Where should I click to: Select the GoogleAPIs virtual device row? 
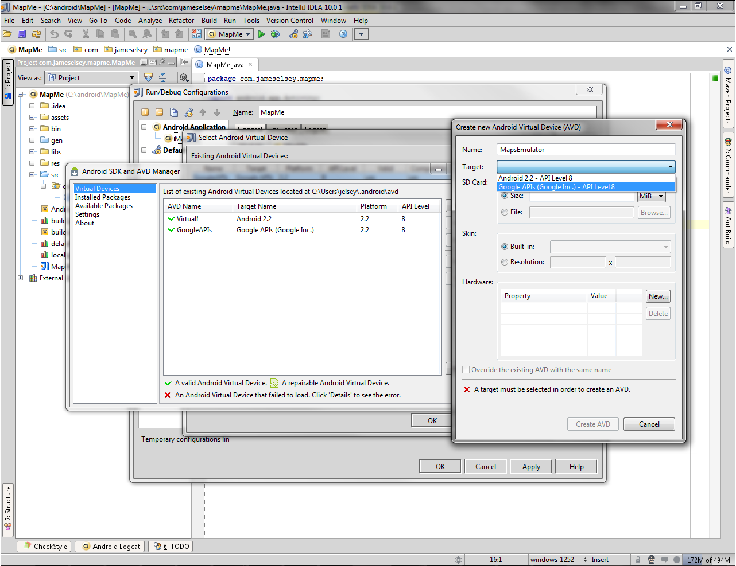[303, 230]
